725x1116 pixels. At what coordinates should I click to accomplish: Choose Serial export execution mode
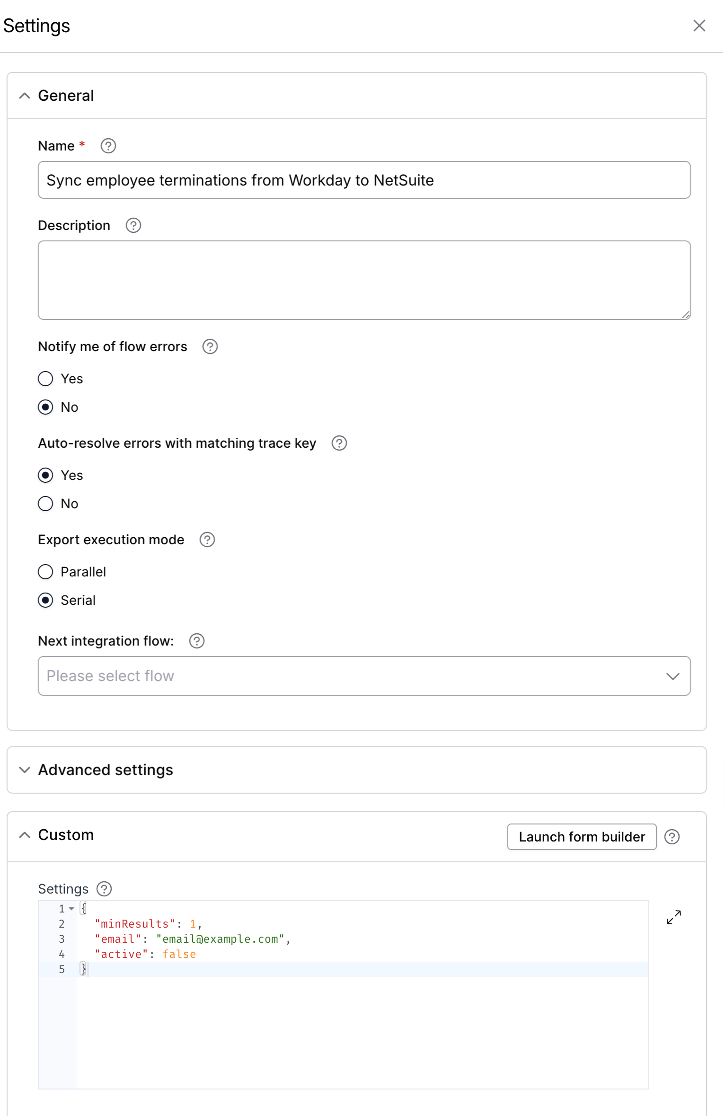coord(45,601)
